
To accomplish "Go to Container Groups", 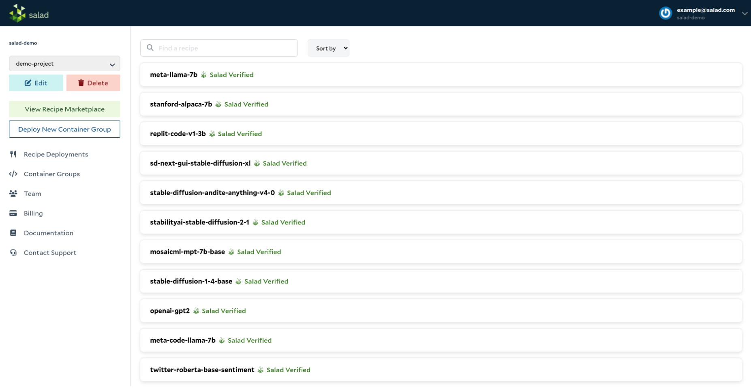I will [52, 174].
